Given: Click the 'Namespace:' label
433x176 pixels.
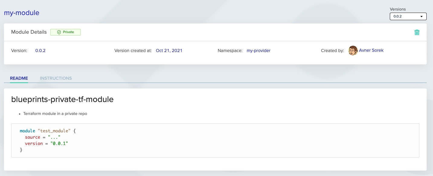Looking at the screenshot, I should [230, 51].
